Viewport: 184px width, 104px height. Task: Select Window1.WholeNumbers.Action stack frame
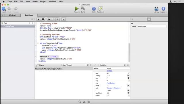(64, 69)
